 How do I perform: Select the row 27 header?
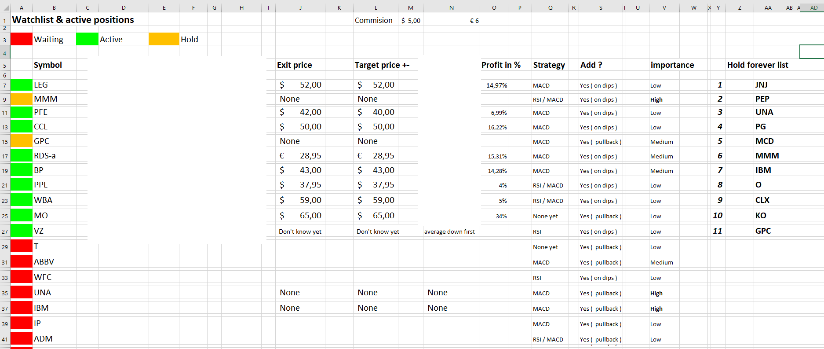[5, 231]
